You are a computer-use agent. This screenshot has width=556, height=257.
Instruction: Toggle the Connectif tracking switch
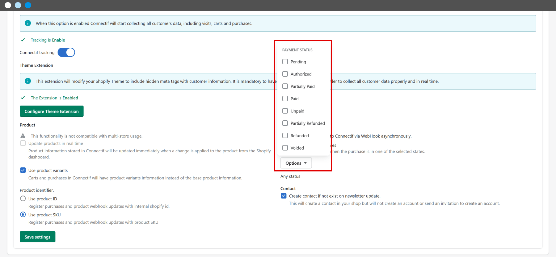tap(66, 52)
